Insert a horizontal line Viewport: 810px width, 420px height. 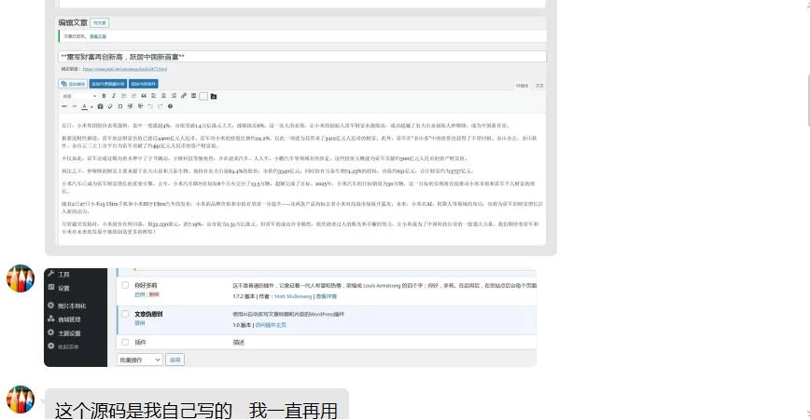coord(75,106)
